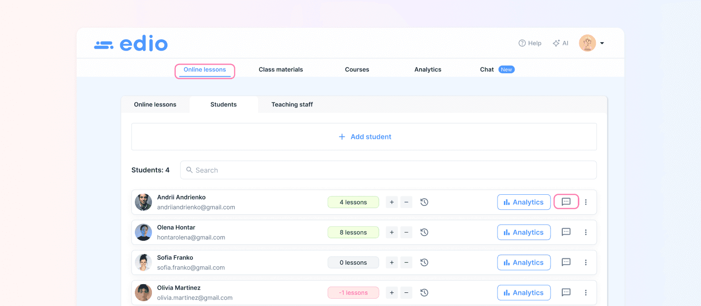
Task: Open the Class materials tab
Action: coord(281,69)
